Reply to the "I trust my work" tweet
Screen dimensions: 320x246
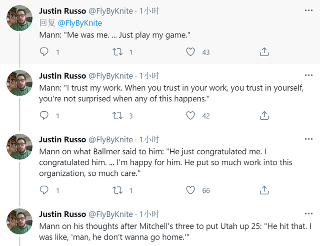(44, 116)
